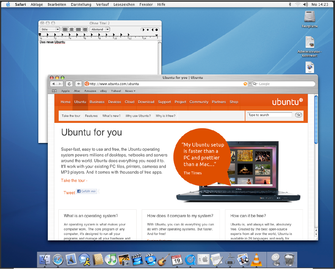Image resolution: width=335 pixels, height=269 pixels.
Task: Click 'Type to search' field on Ubuntu site
Action: [270, 115]
